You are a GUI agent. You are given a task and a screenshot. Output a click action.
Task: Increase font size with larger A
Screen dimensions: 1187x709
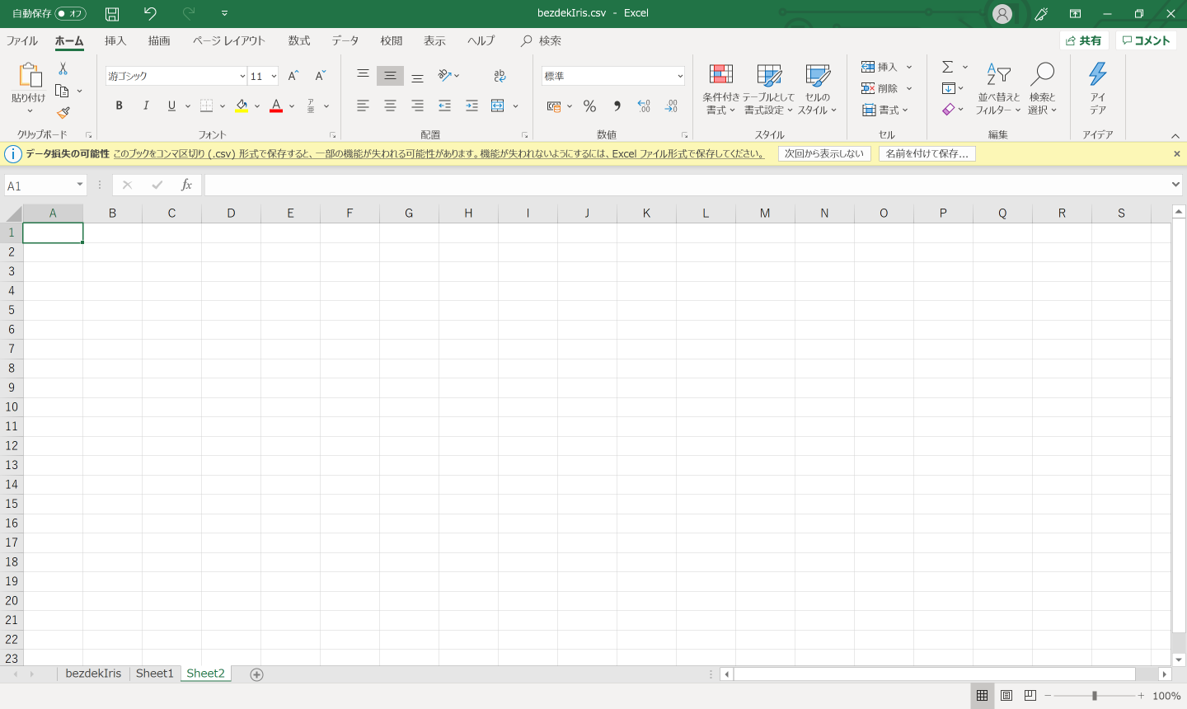[x=293, y=76]
